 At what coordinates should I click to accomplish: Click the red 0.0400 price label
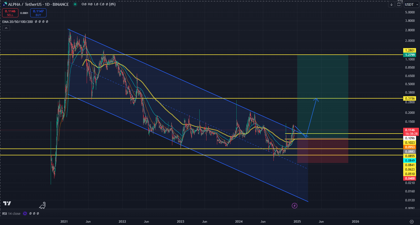coord(410,178)
